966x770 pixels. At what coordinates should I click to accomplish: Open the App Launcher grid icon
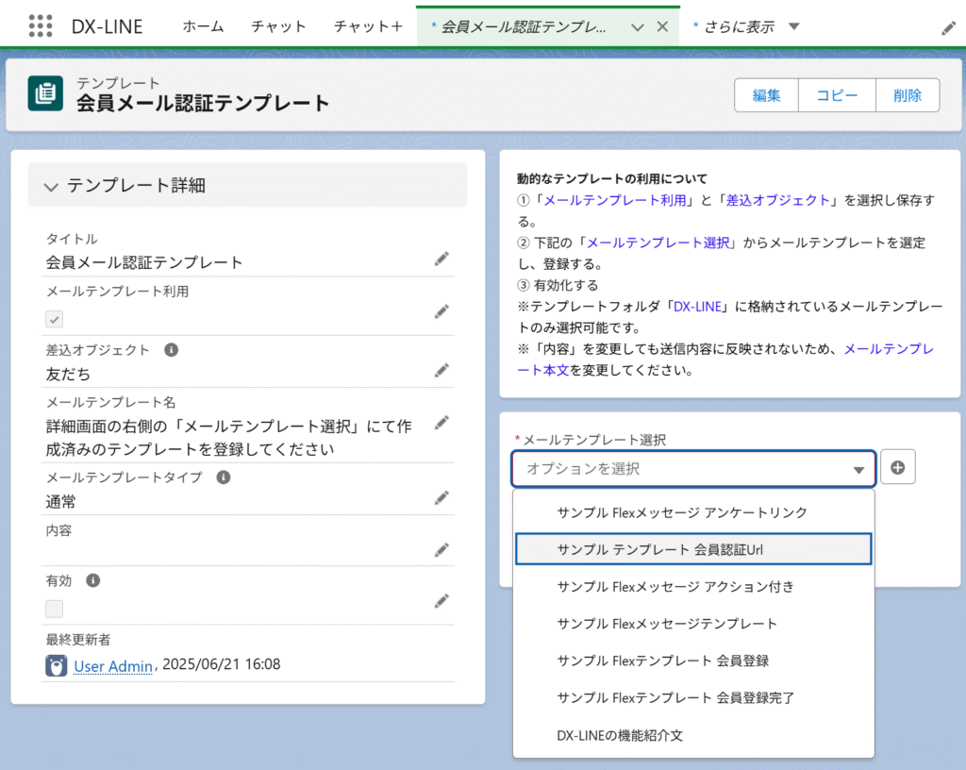pos(41,26)
